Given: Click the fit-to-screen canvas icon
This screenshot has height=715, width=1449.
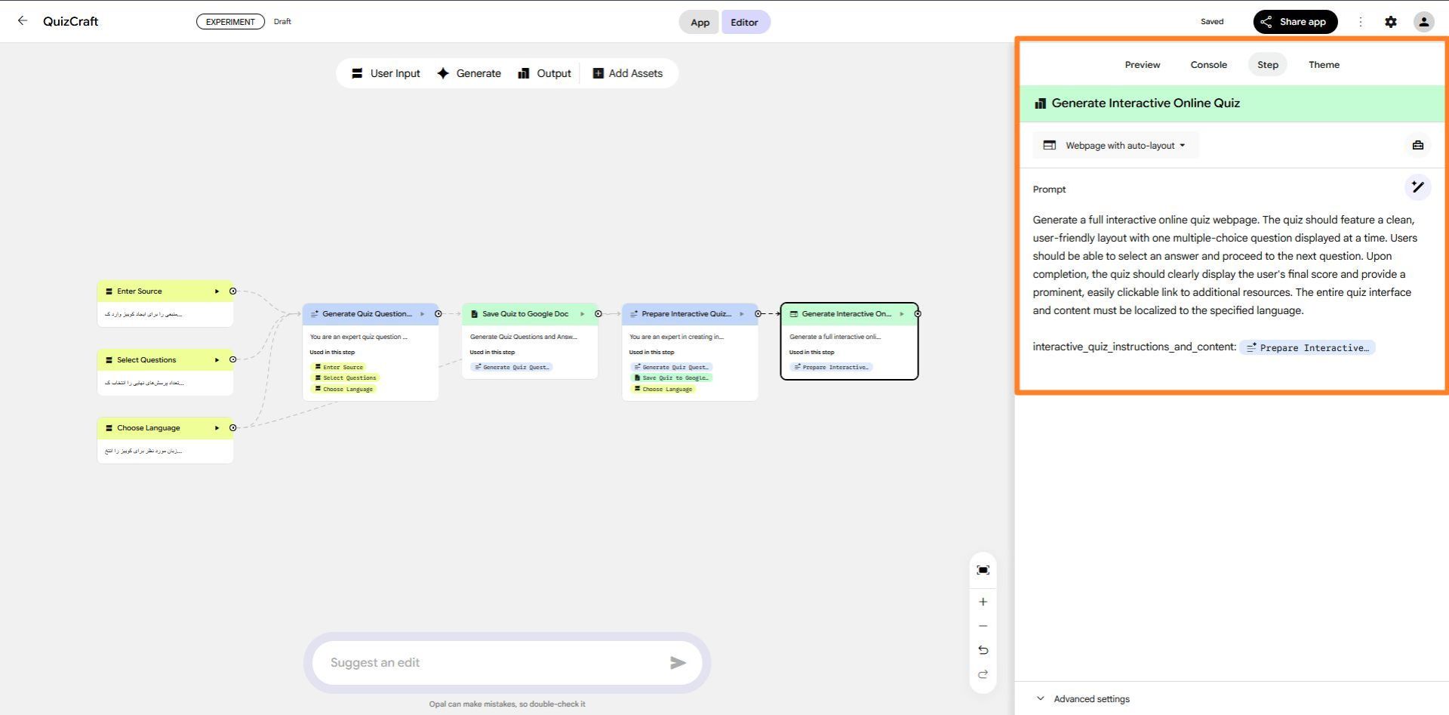Looking at the screenshot, I should click(983, 570).
